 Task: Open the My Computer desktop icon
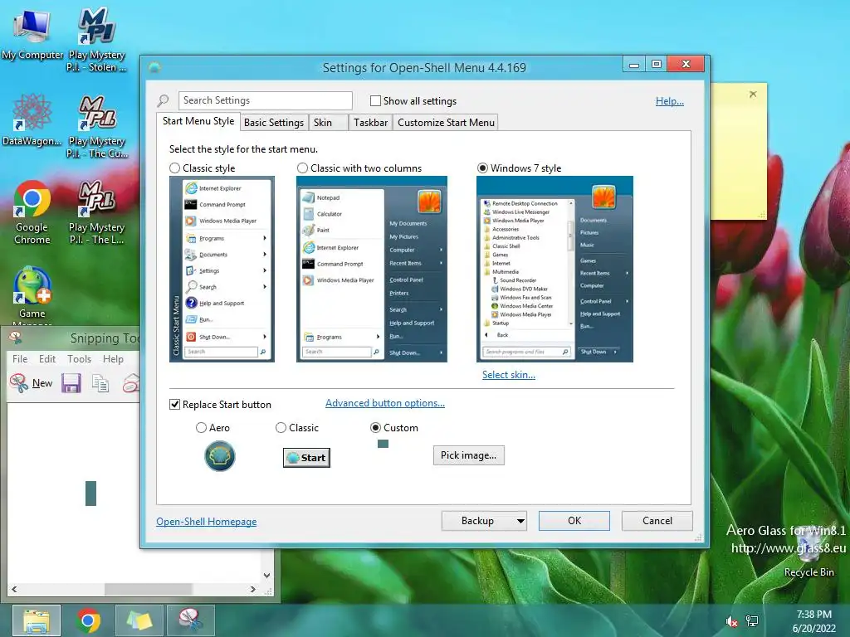pos(32,33)
